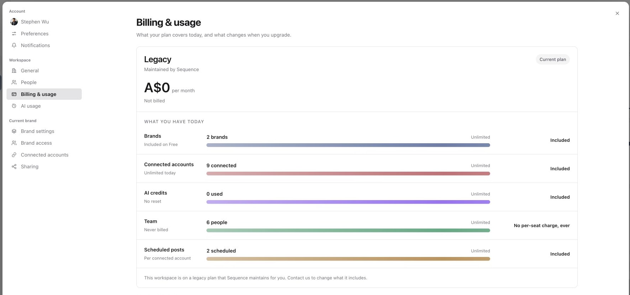This screenshot has height=295, width=630.
Task: Click the Brand settings layers icon
Action: tap(14, 131)
